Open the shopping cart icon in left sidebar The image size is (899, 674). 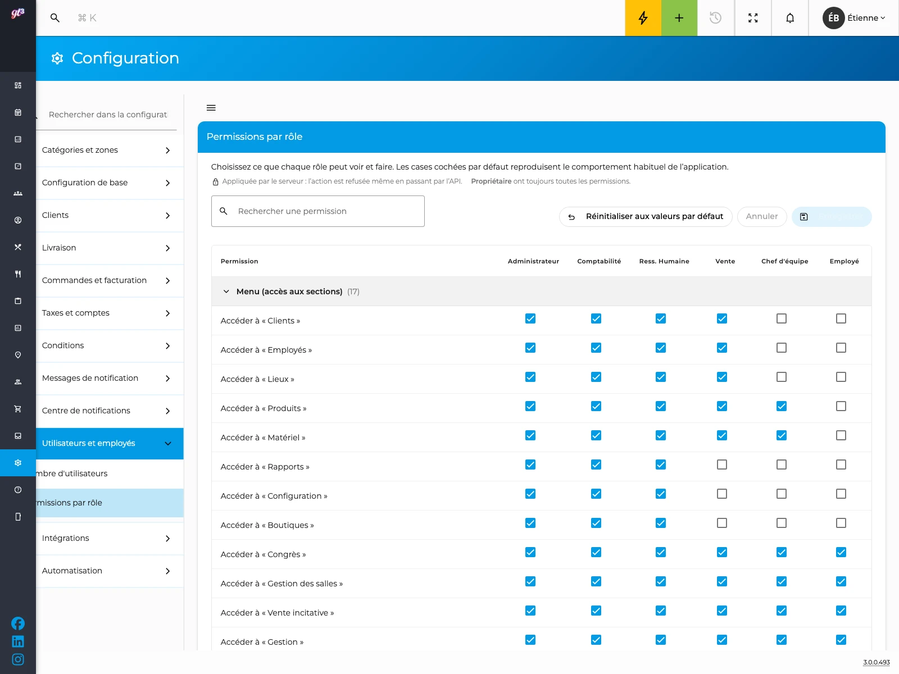pyautogui.click(x=18, y=409)
